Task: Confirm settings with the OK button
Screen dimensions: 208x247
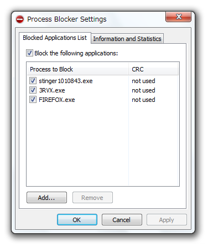Action: click(x=77, y=220)
